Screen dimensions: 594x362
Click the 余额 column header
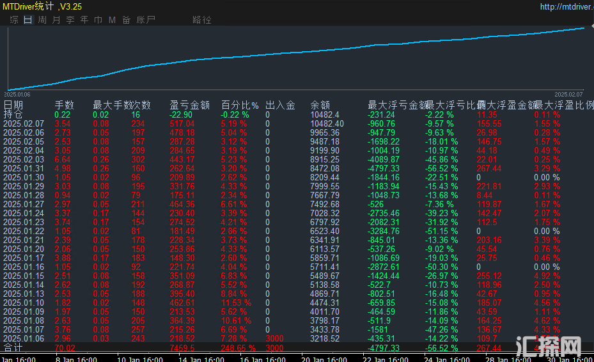320,105
